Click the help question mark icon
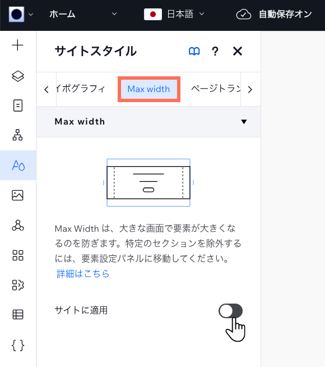The width and height of the screenshot is (325, 367). tap(215, 51)
